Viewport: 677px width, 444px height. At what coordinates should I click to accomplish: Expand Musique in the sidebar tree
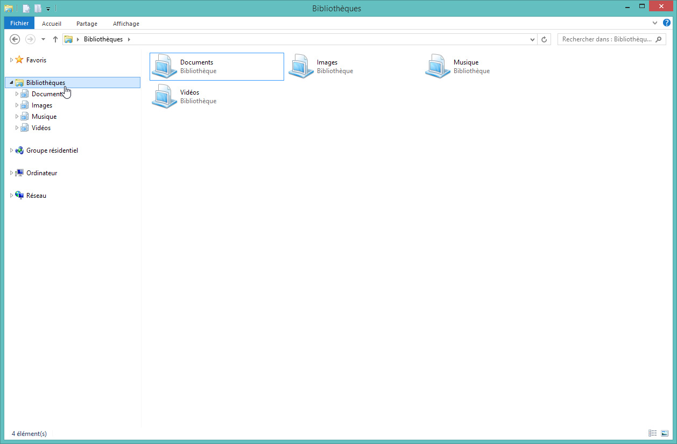tap(17, 117)
